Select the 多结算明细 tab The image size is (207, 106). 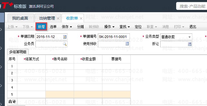(x=18, y=52)
